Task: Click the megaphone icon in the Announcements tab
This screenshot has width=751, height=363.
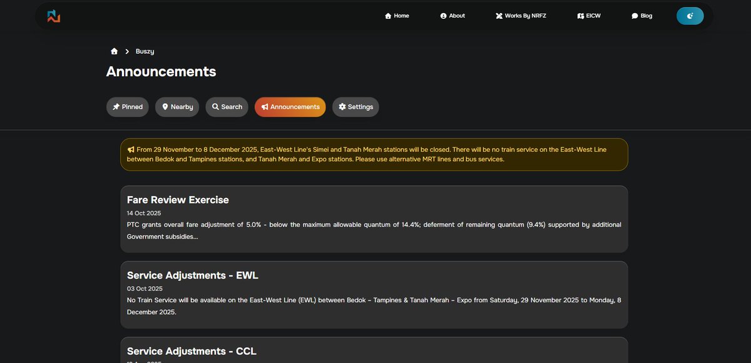Action: tap(265, 107)
